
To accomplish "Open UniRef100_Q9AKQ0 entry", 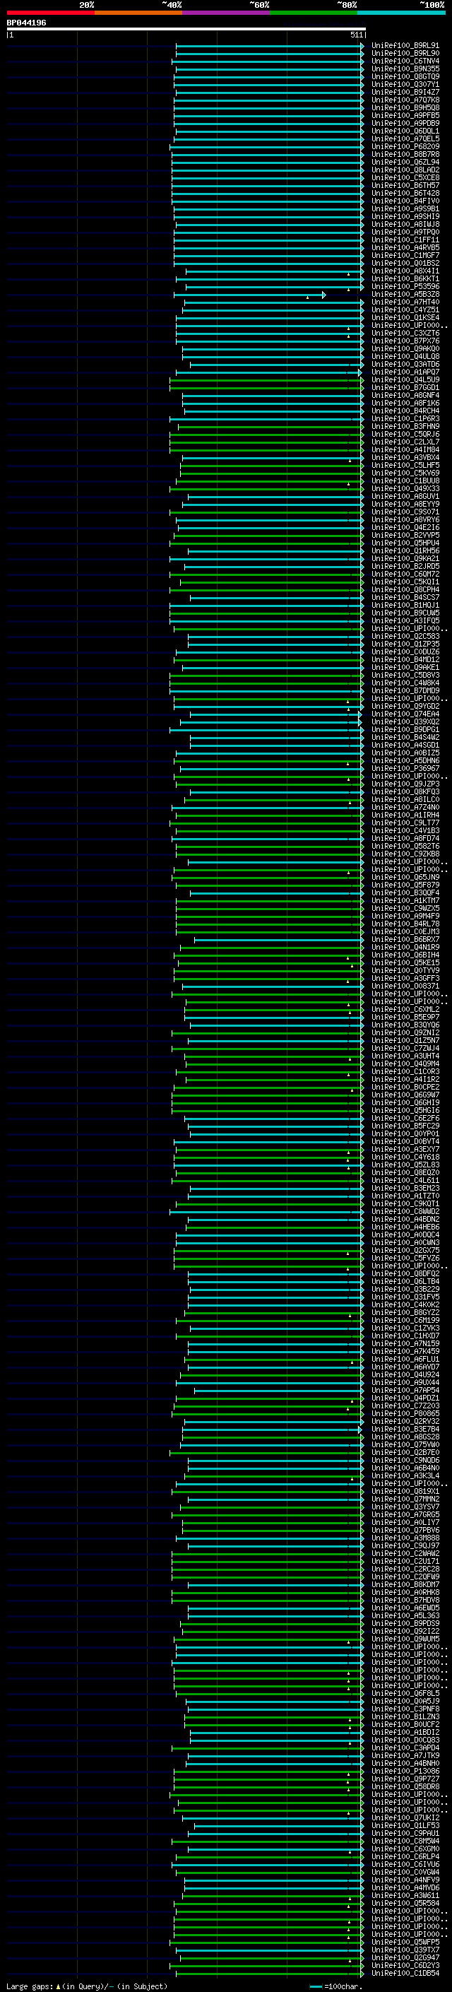I will click(405, 349).
